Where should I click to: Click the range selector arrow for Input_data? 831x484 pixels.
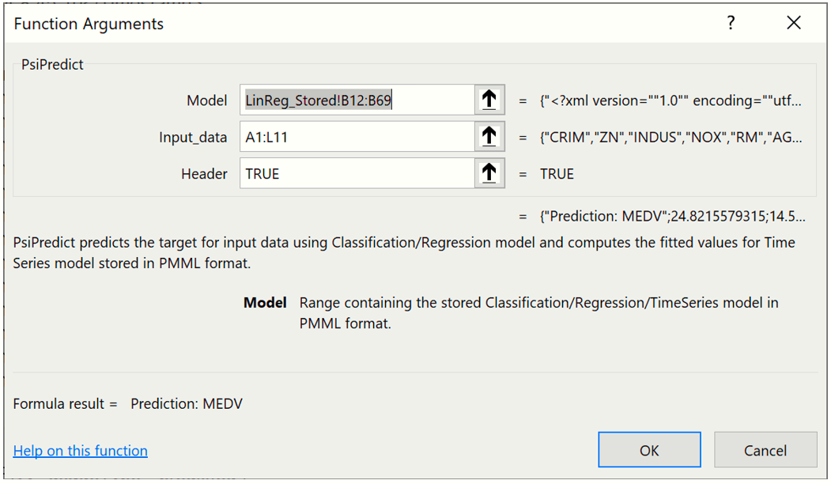[489, 137]
